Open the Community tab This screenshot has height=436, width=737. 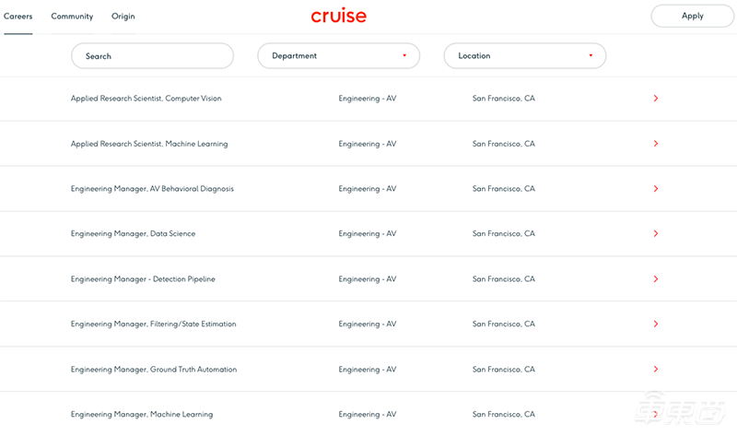pyautogui.click(x=72, y=17)
